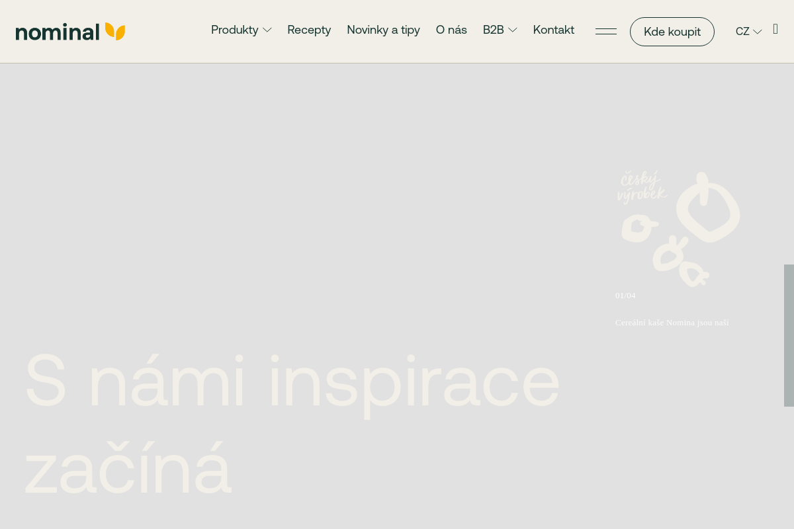794x529 pixels.
Task: Open the CZ language selector
Action: click(x=748, y=32)
